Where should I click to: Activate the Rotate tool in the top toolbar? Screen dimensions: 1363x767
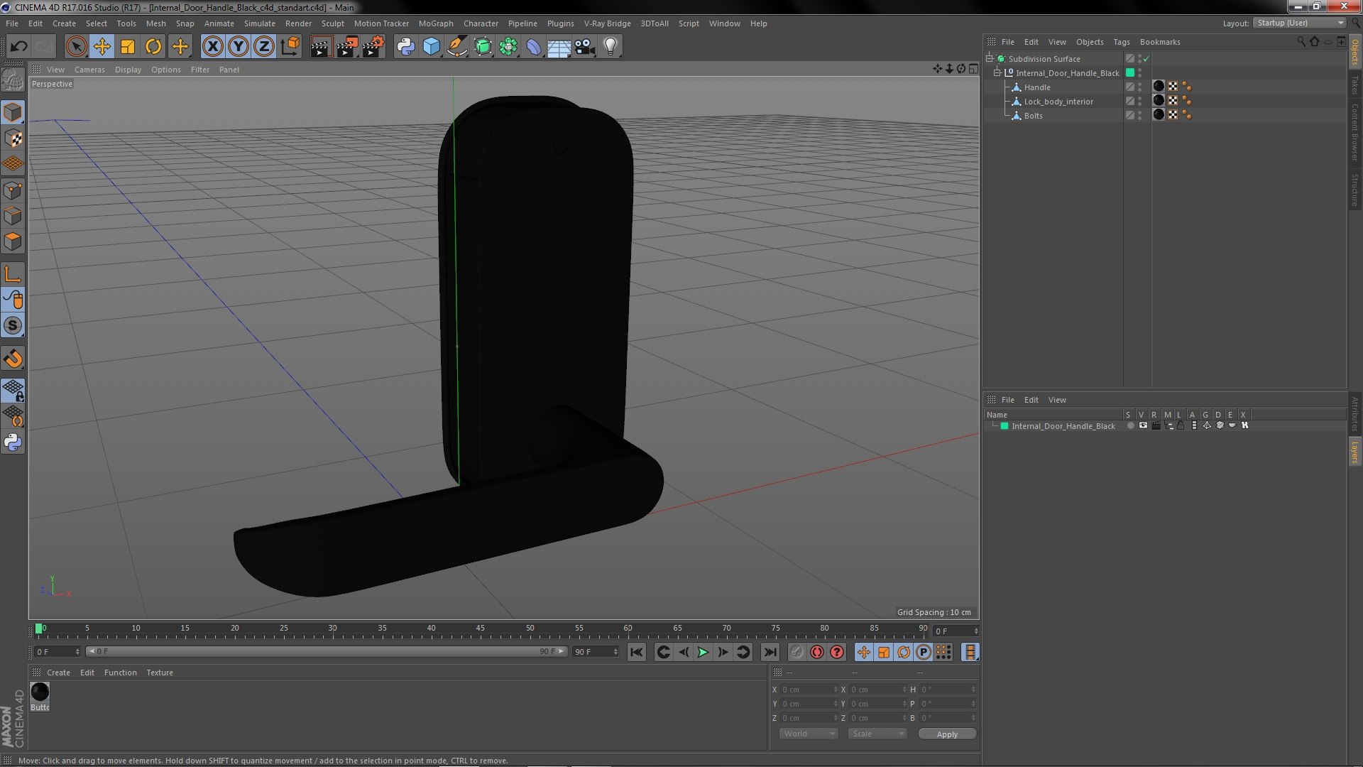[x=153, y=47]
